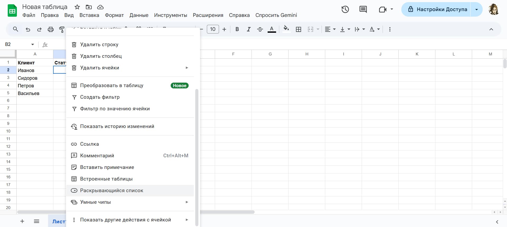This screenshot has height=227, width=507.
Task: Expand the Name Box dropdown arrow
Action: 32,44
